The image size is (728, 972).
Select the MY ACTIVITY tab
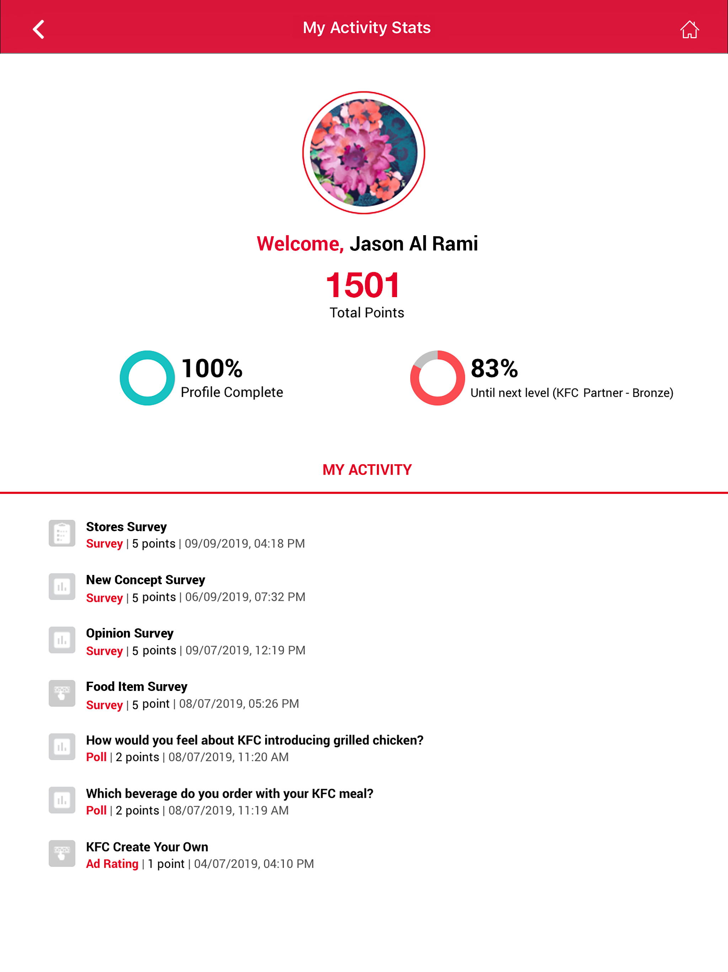(367, 470)
